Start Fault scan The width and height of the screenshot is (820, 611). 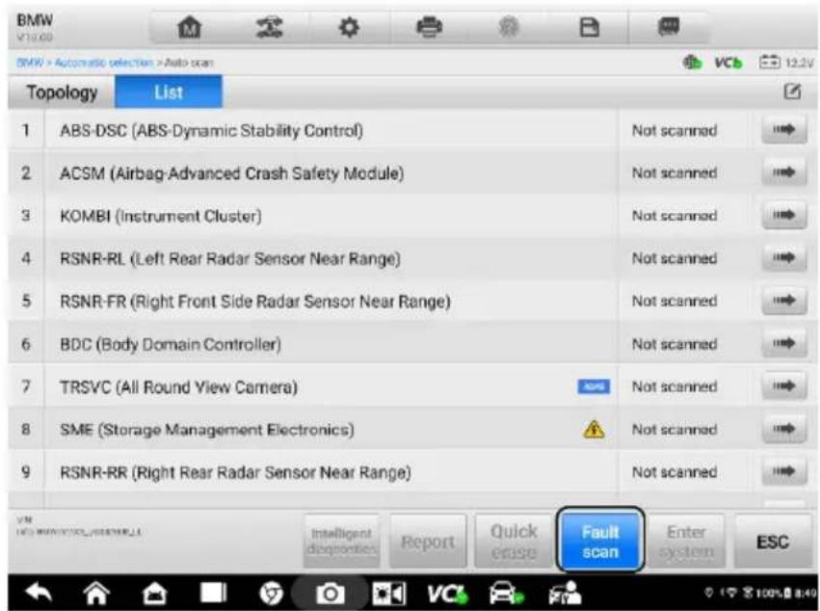click(600, 542)
